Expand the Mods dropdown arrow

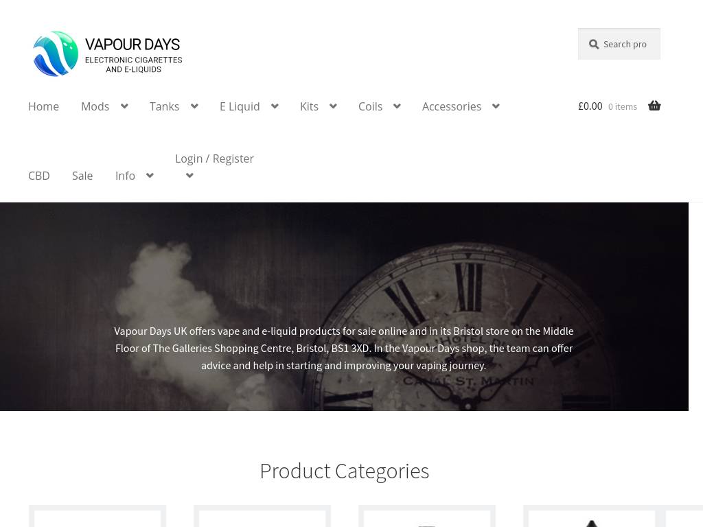click(125, 106)
